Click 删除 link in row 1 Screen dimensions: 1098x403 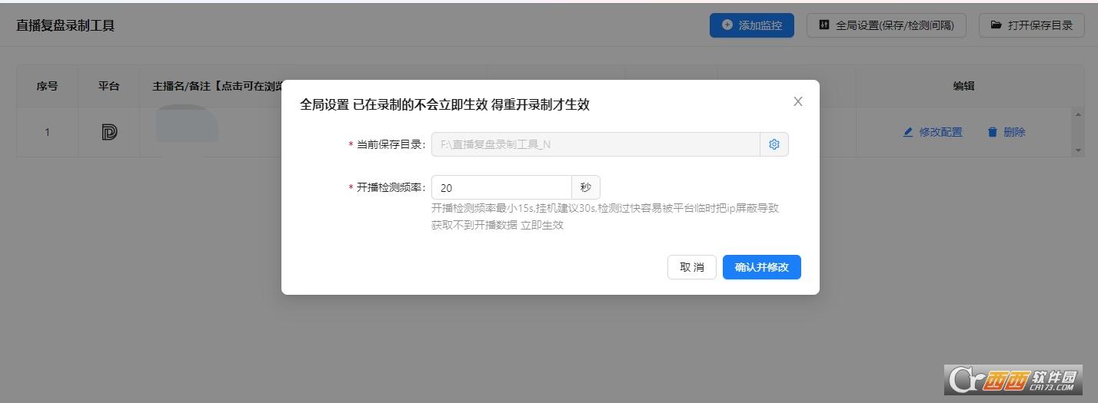tap(1007, 132)
